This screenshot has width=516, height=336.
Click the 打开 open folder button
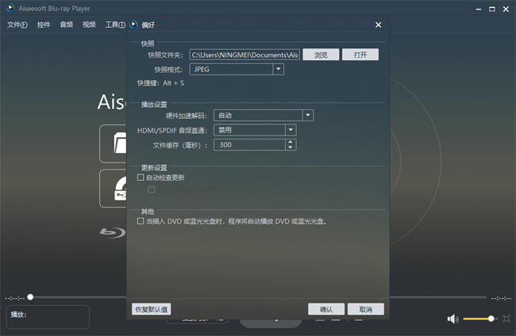coord(360,55)
